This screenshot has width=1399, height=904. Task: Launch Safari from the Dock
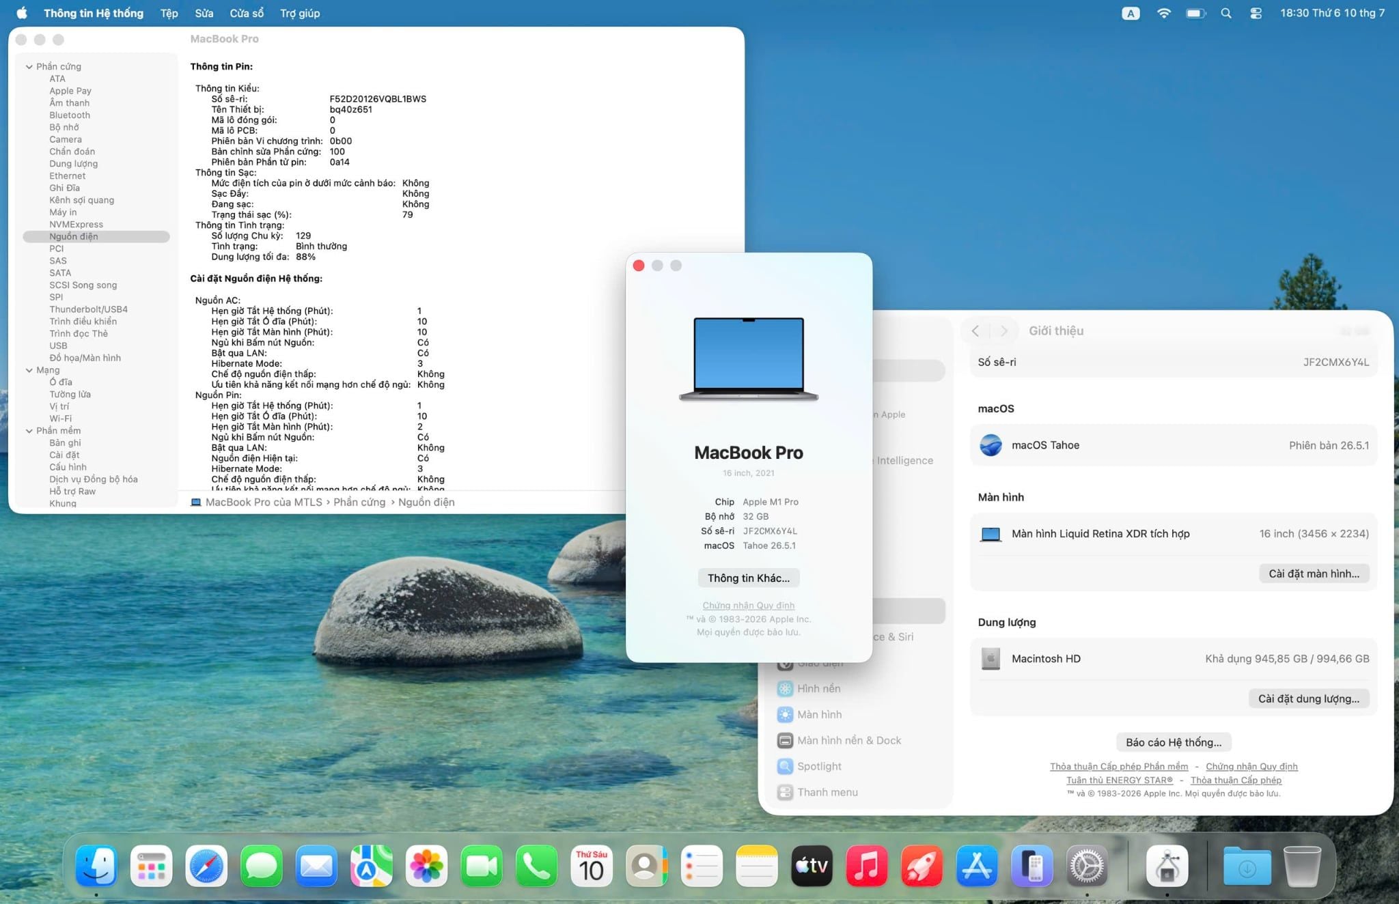coord(206,866)
